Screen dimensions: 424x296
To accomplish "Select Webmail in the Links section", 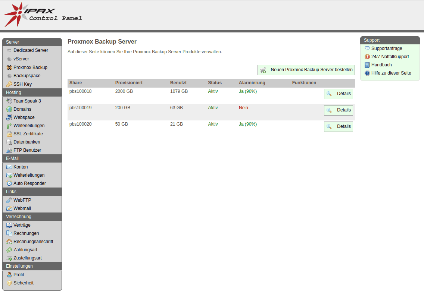I will (22, 208).
